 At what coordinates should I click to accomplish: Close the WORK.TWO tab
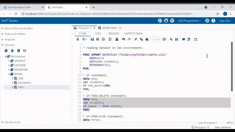coord(120,28)
